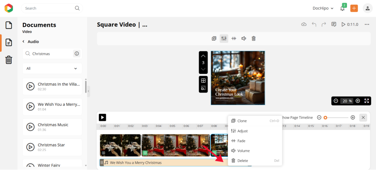Open the notifications bell
The width and height of the screenshot is (376, 170).
343,8
